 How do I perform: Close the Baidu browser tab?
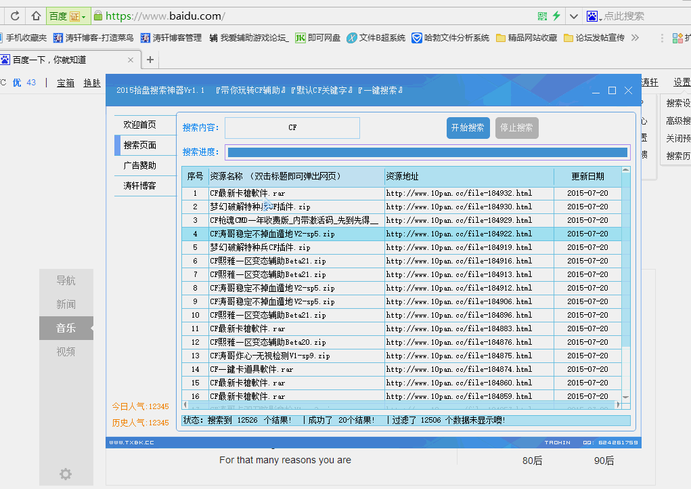131,60
